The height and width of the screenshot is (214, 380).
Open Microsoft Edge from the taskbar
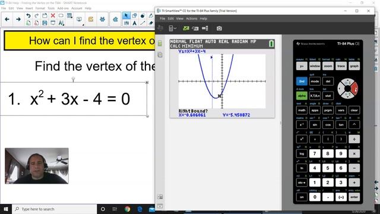[140, 209]
